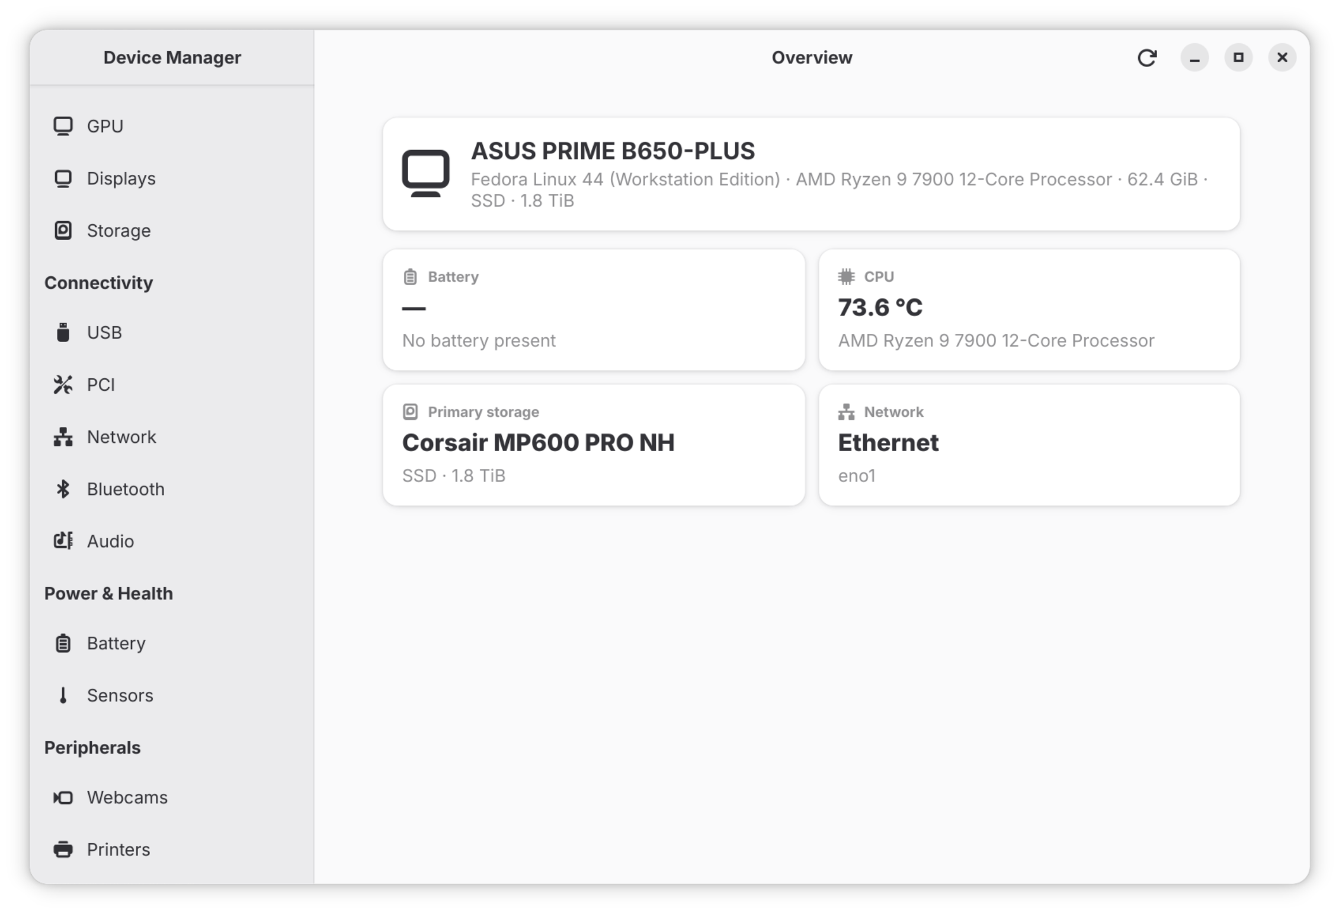Click the PCI tools icon in sidebar
Image resolution: width=1339 pixels, height=913 pixels.
(63, 385)
